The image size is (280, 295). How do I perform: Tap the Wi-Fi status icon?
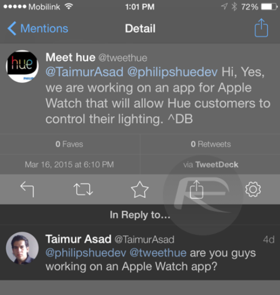69,7
